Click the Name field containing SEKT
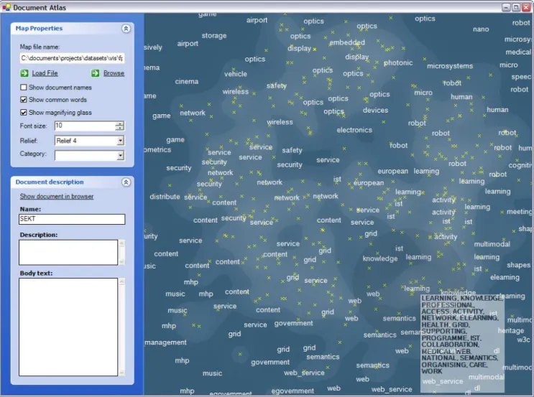This screenshot has height=397, width=534. click(72, 219)
